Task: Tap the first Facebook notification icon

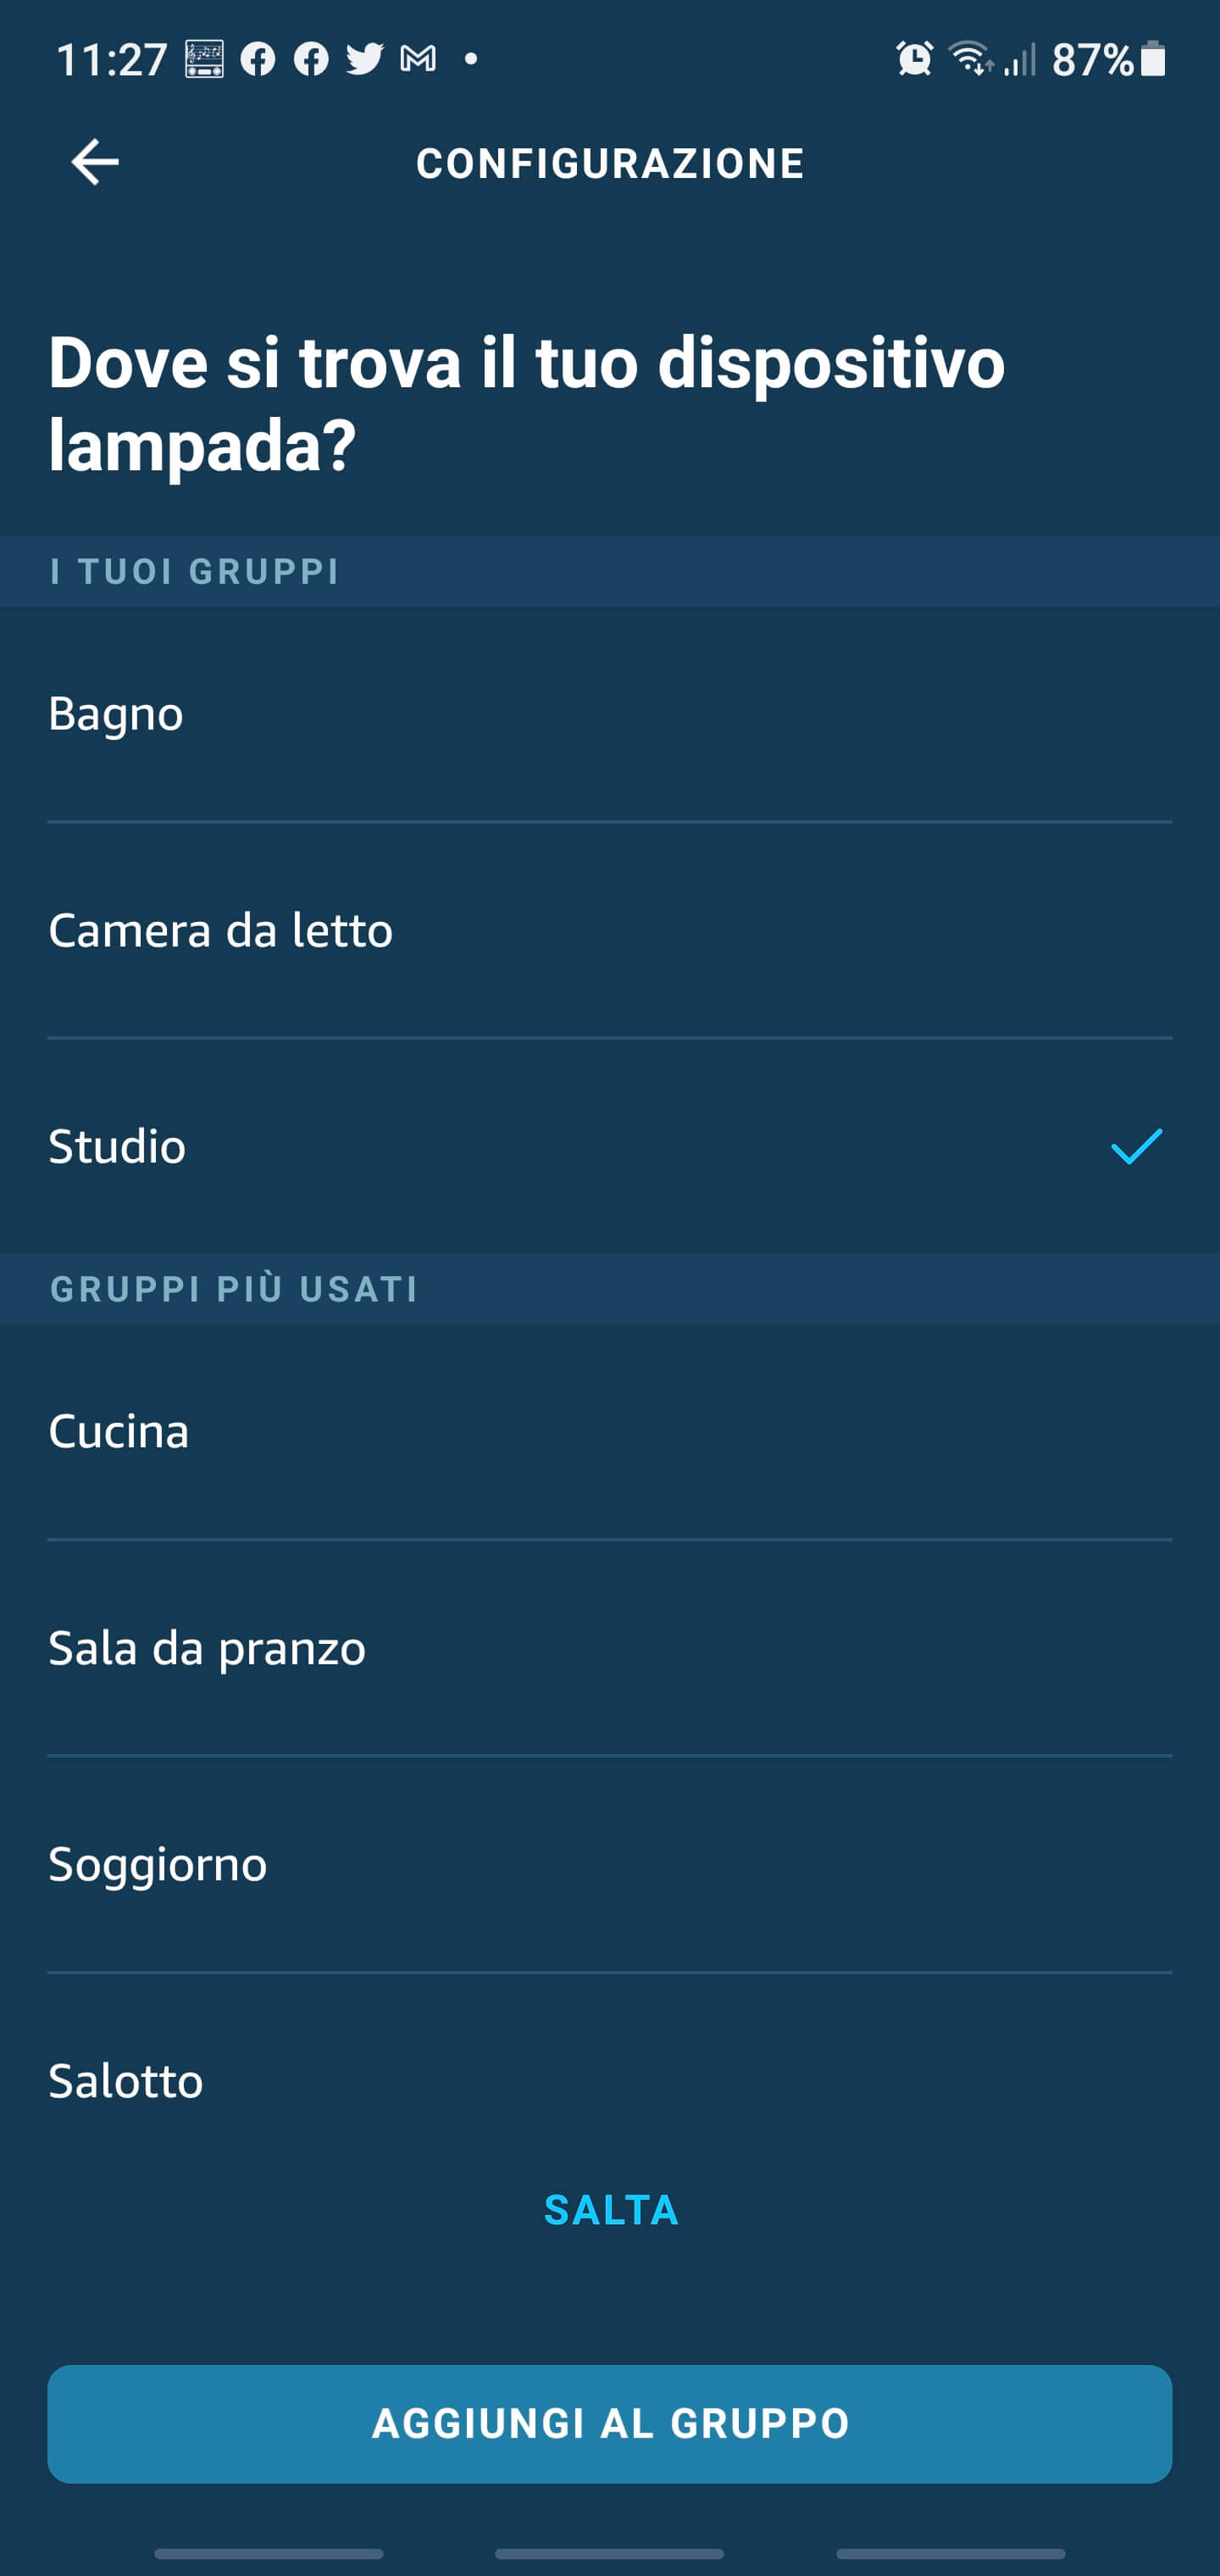Action: pyautogui.click(x=258, y=59)
